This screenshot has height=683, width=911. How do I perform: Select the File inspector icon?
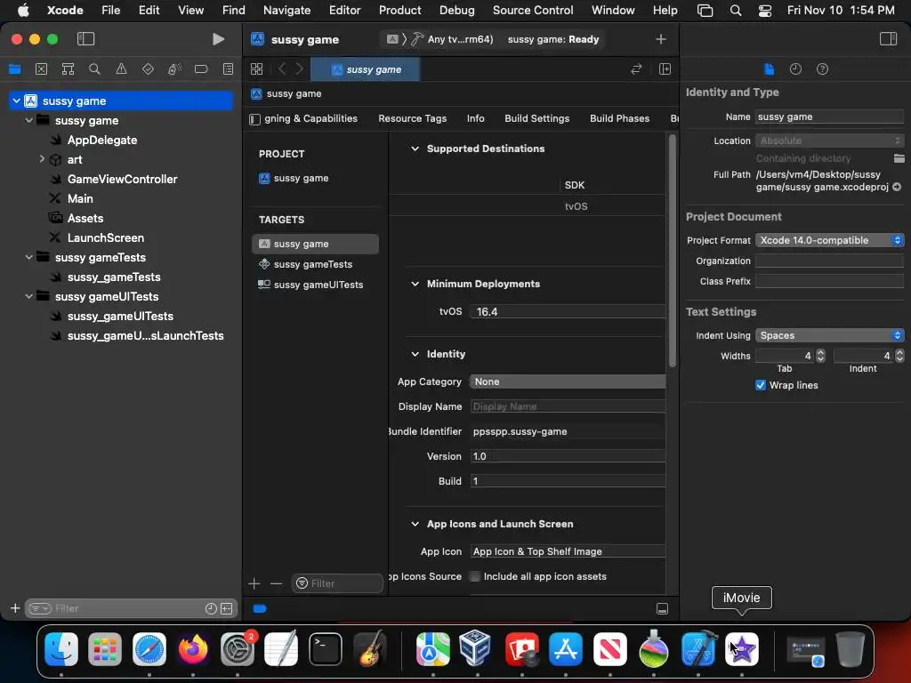click(x=769, y=69)
